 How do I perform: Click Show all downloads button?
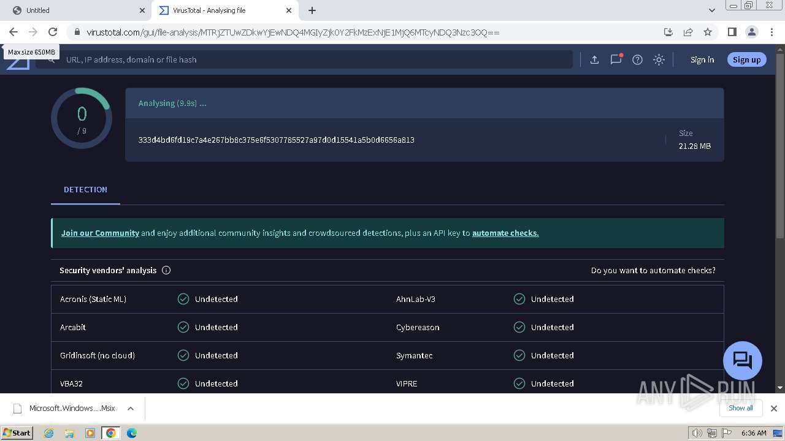(740, 408)
